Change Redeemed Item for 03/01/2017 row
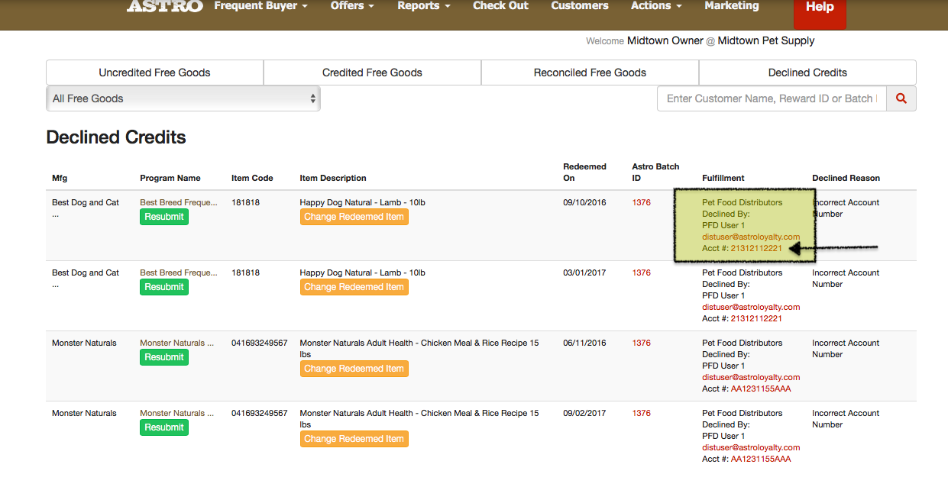 [354, 287]
